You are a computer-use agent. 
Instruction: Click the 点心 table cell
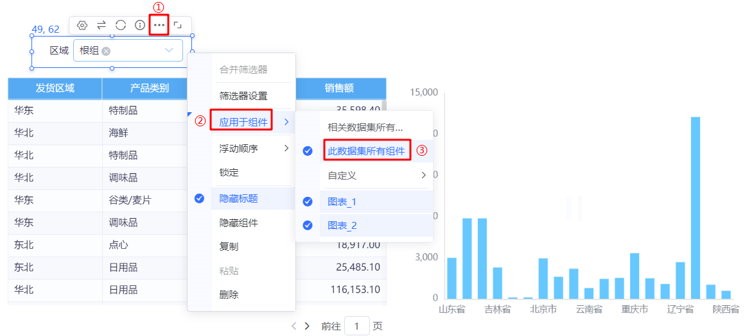[118, 246]
